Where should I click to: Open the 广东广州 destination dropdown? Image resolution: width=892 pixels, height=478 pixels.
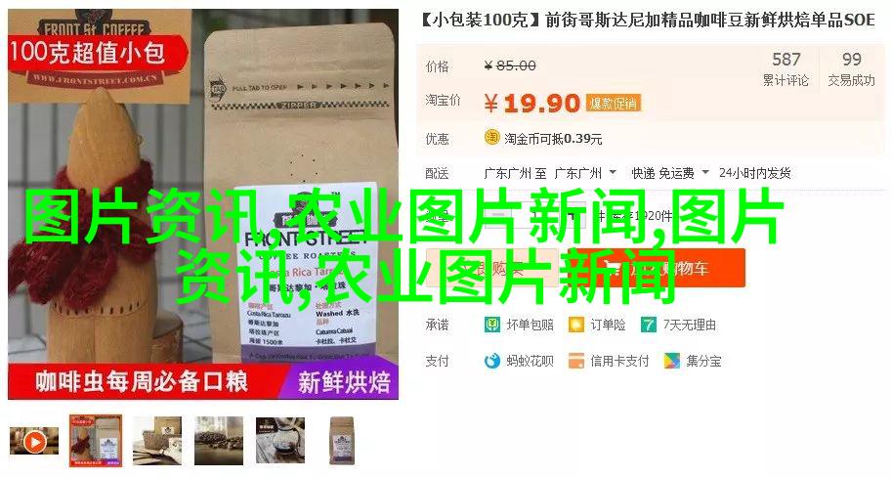[x=585, y=173]
